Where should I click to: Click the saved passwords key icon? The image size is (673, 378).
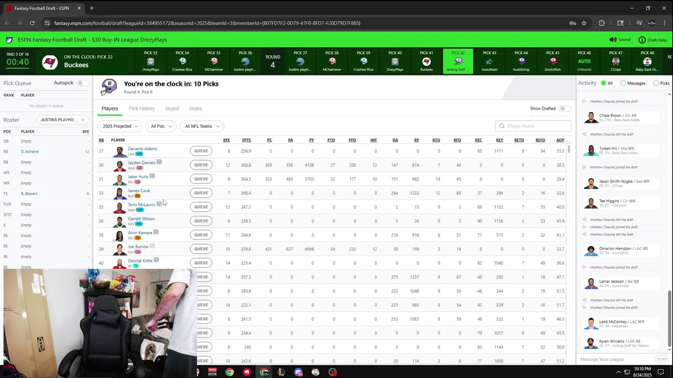click(x=573, y=23)
